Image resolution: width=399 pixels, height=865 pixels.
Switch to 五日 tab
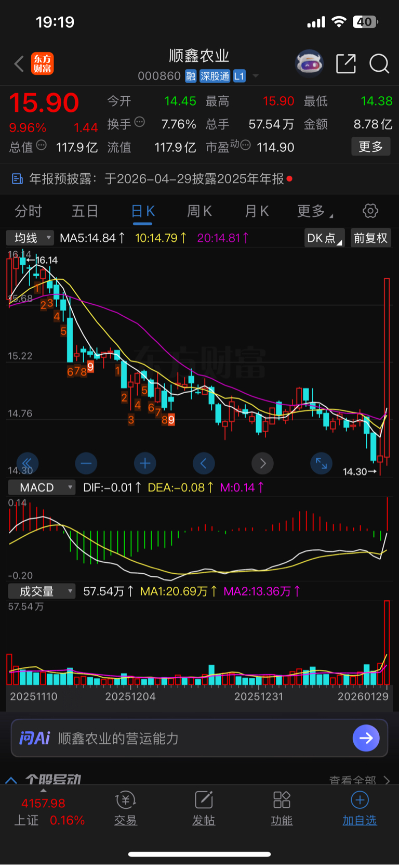click(85, 211)
